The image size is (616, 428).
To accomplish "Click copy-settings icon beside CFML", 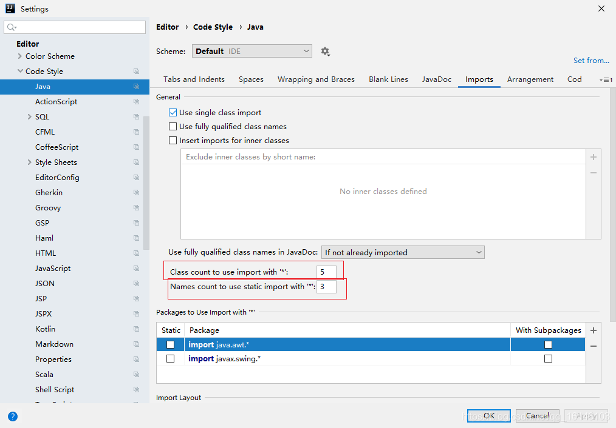I will click(x=136, y=132).
